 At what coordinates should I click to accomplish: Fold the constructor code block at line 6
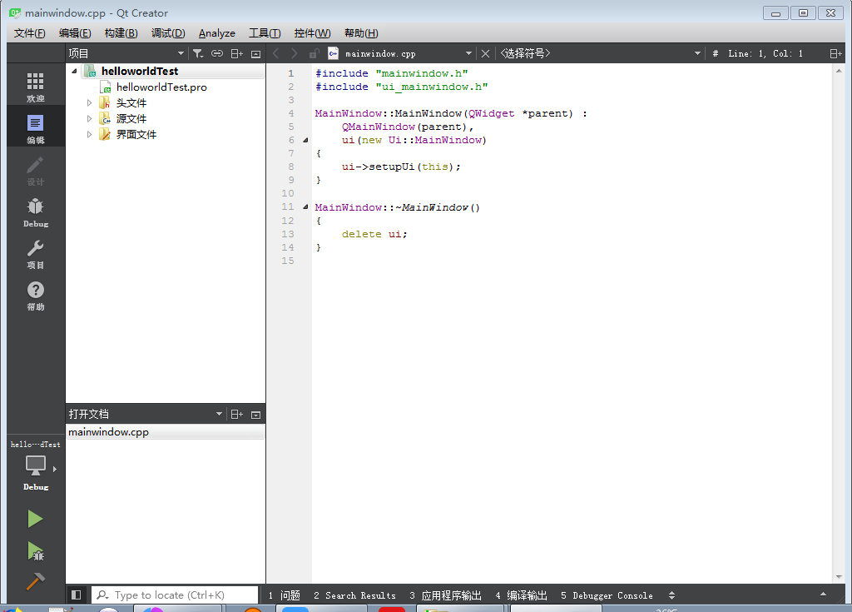(305, 141)
